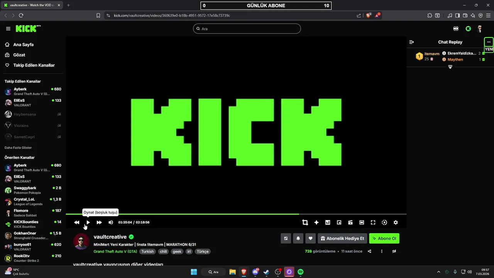494x278 pixels.
Task: Play the video with the play button
Action: tap(88, 222)
